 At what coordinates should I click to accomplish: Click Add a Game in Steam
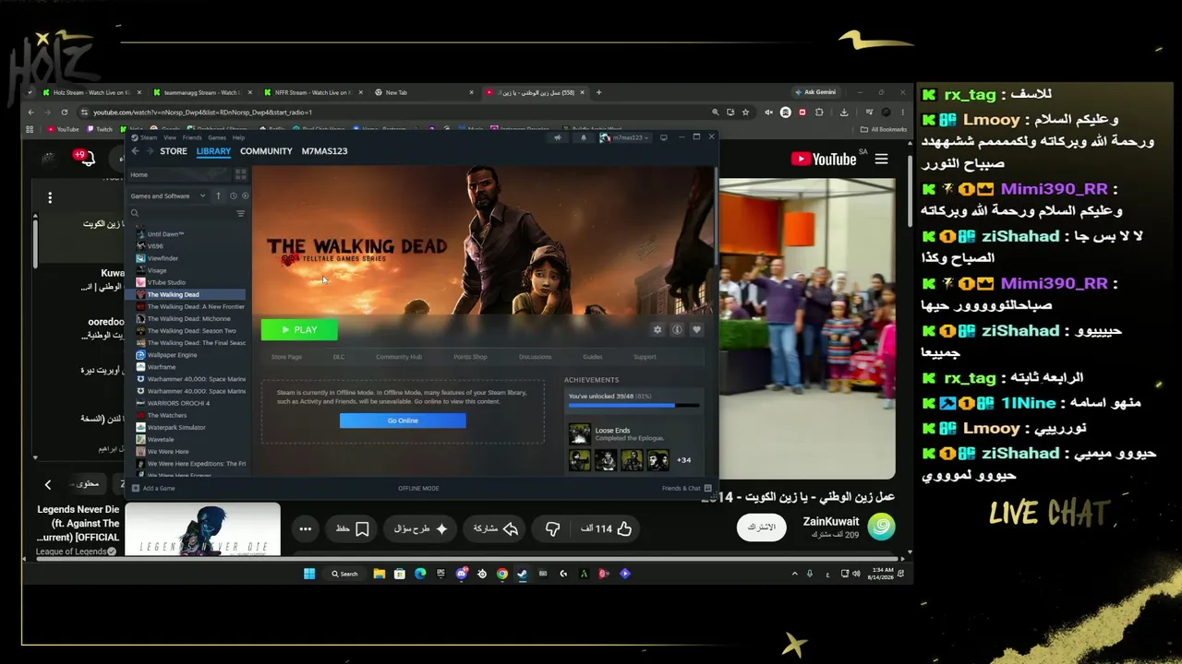point(153,488)
